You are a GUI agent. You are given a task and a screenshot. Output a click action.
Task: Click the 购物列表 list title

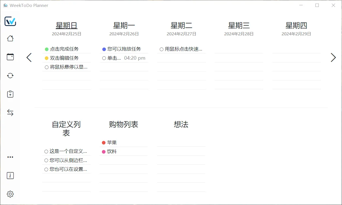pyautogui.click(x=124, y=124)
